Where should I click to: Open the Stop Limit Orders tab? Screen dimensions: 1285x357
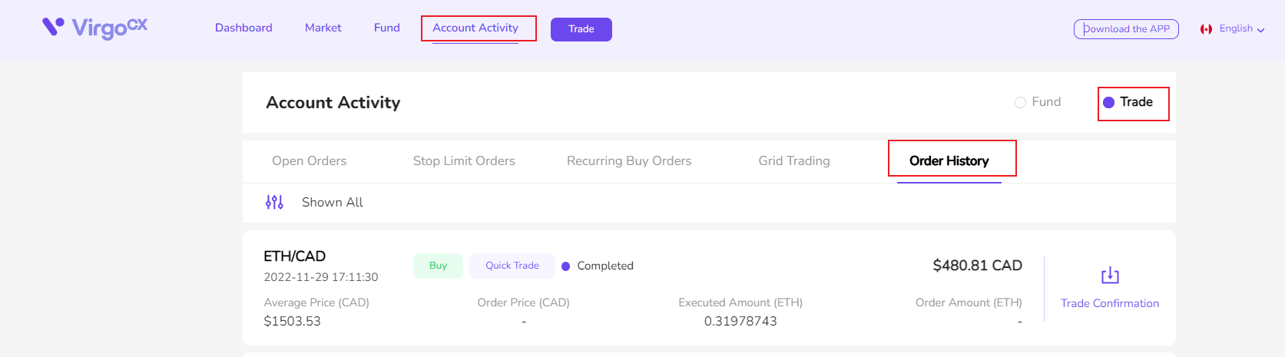coord(464,160)
